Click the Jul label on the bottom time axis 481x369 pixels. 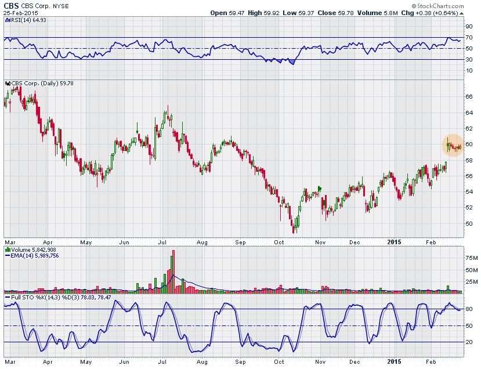pyautogui.click(x=163, y=362)
